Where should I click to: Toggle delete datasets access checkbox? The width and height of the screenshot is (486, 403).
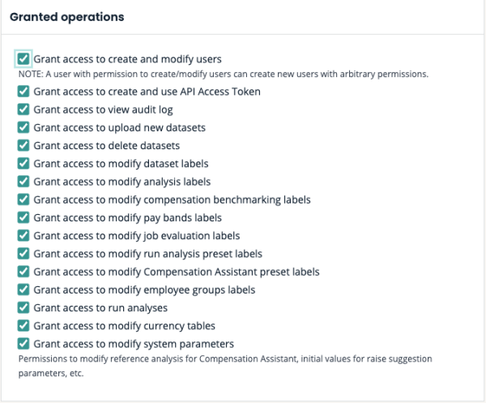pyautogui.click(x=23, y=145)
